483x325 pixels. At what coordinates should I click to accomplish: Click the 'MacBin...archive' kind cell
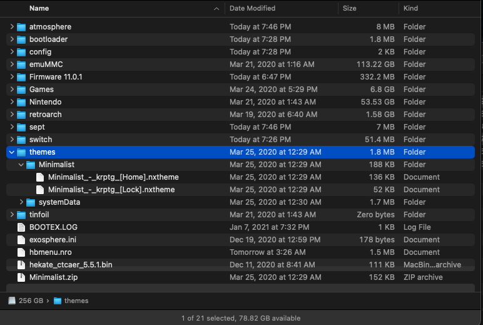coord(432,264)
